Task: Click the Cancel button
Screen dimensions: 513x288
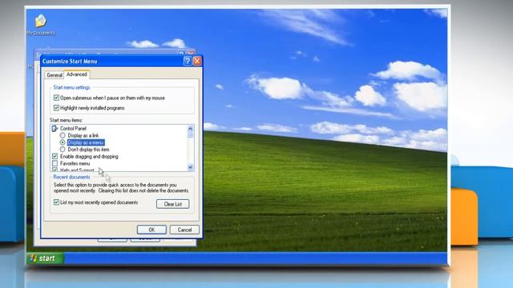Action: coord(184,230)
